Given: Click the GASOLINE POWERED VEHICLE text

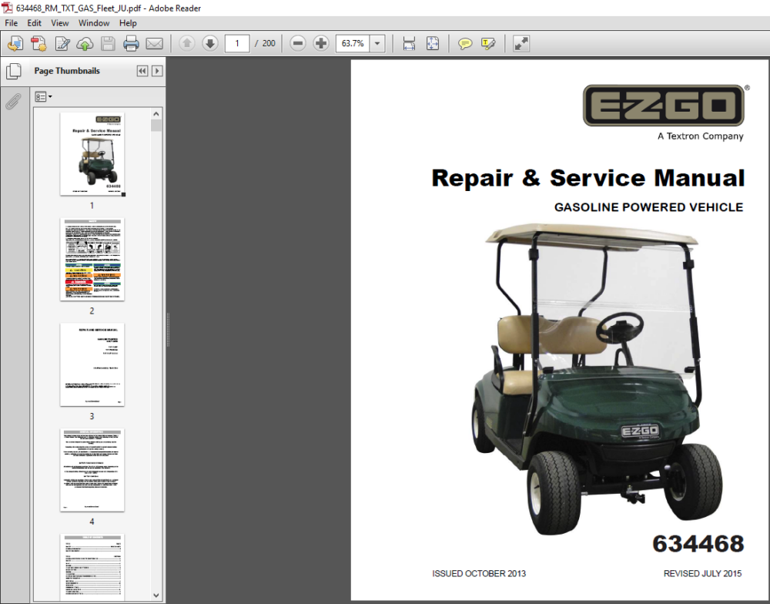Looking at the screenshot, I should pos(648,207).
